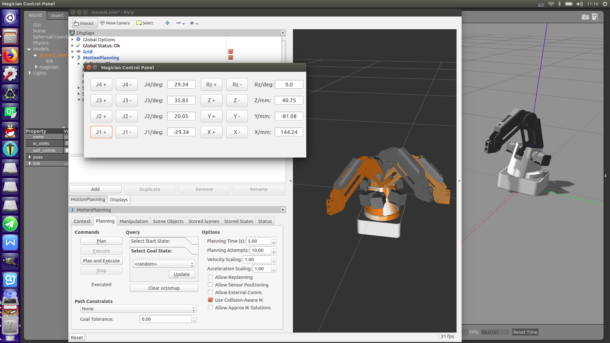Image resolution: width=610 pixels, height=343 pixels.
Task: Click the Update button in Query section
Action: click(x=182, y=274)
